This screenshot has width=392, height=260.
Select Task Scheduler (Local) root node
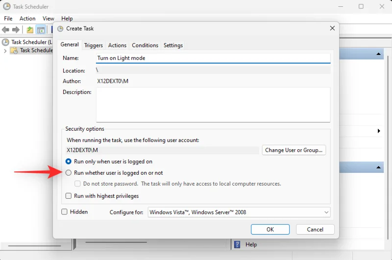pyautogui.click(x=32, y=42)
